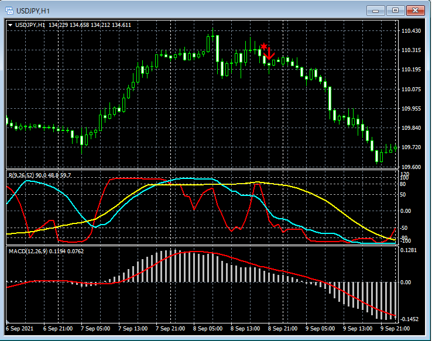
Task: Click the USDJPY,H1 title bar text
Action: point(34,11)
